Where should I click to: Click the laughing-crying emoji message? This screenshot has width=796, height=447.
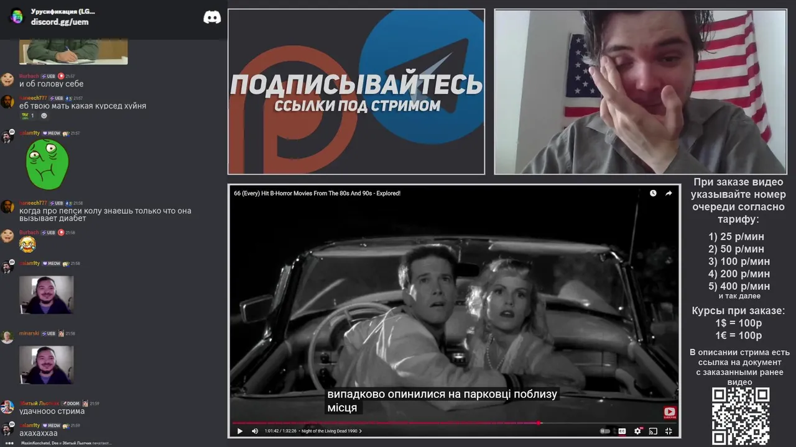[x=27, y=245]
